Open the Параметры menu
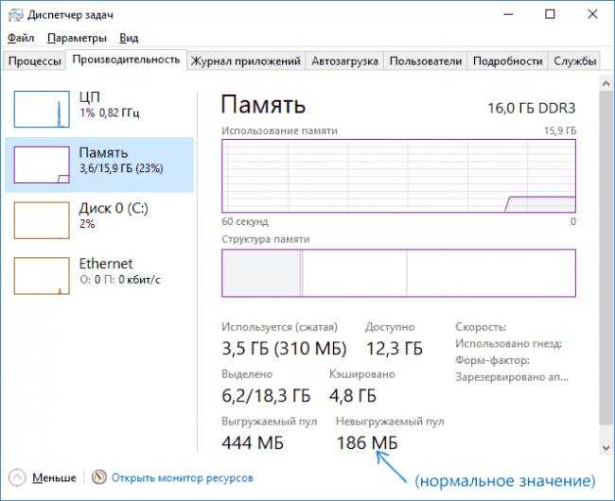 pyautogui.click(x=77, y=38)
